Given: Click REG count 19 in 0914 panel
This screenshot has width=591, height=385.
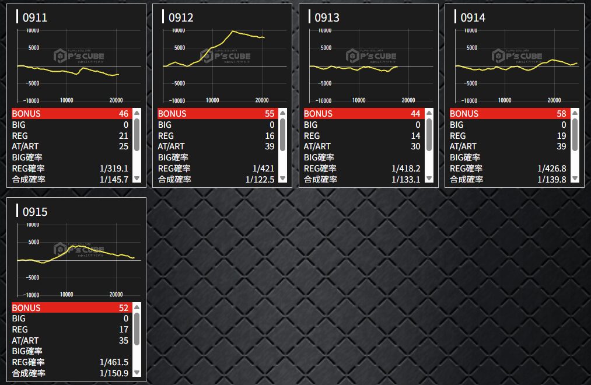Looking at the screenshot, I should click(x=561, y=135).
